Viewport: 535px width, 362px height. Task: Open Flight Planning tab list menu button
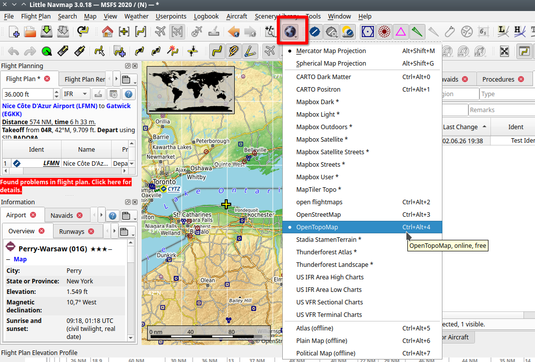[129, 80]
